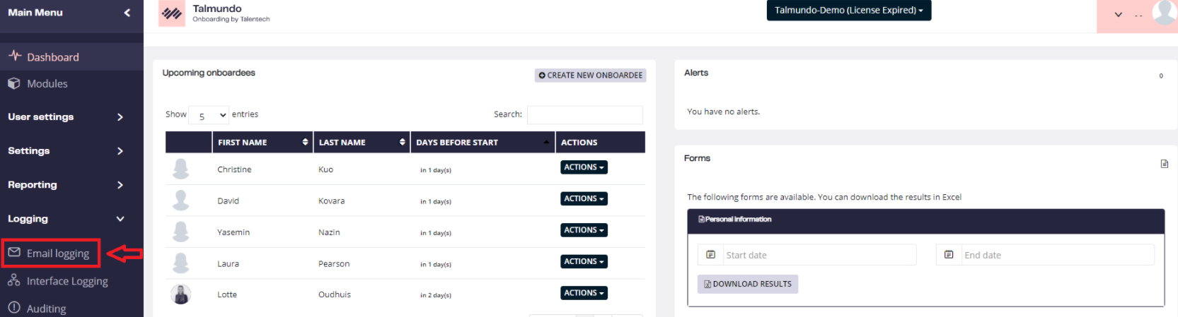The height and width of the screenshot is (317, 1178).
Task: Sort table by First Name column
Action: pos(262,142)
